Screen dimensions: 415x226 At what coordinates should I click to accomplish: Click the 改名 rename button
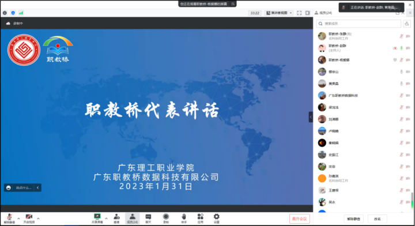pos(377,219)
